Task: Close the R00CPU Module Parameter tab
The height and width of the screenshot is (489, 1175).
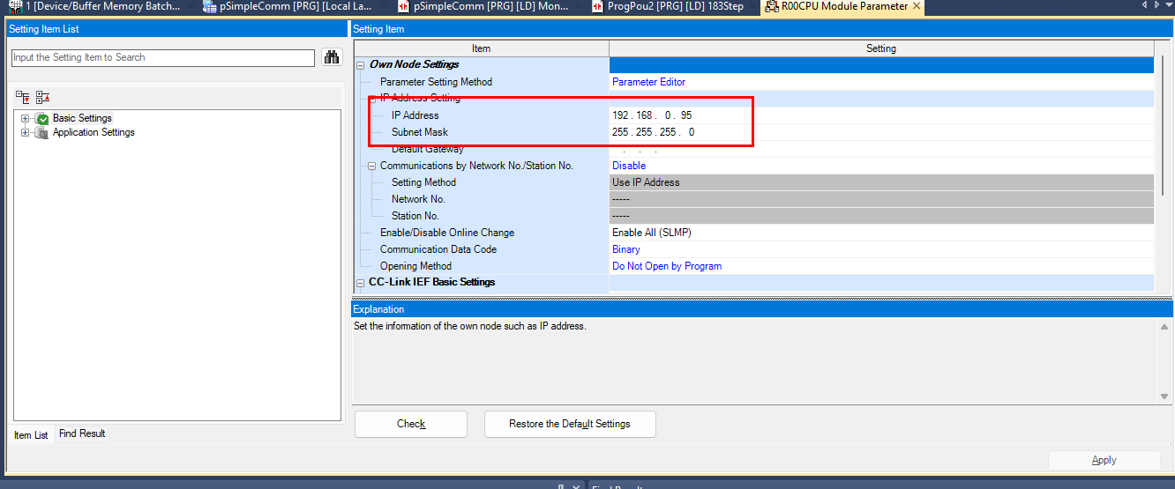Action: pos(916,6)
